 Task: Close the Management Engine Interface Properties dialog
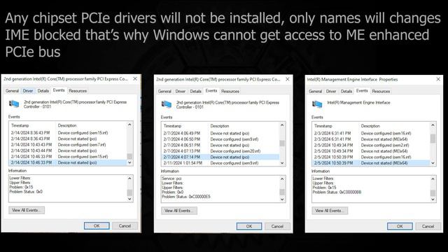[438, 79]
